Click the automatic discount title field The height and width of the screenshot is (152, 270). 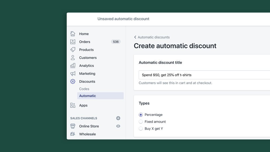coord(203,75)
